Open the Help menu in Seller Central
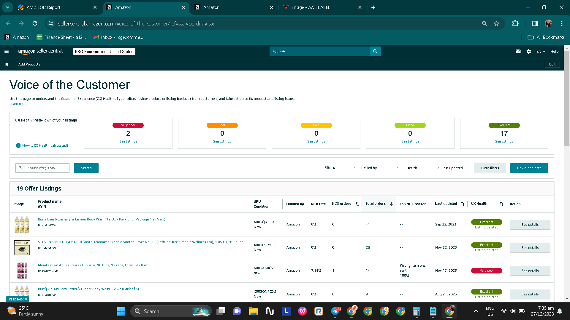Screen dimensions: 570x320 (554, 52)
